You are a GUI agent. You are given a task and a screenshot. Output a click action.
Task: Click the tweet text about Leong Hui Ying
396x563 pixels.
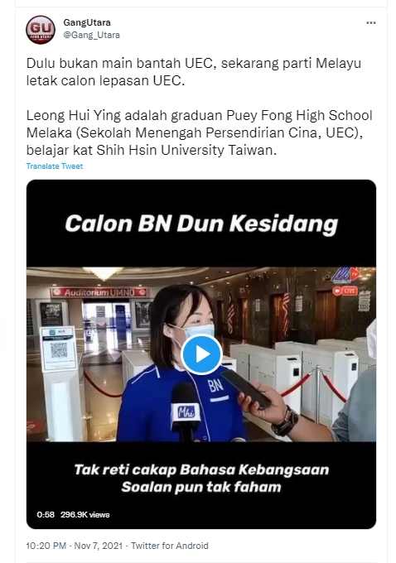coord(200,132)
